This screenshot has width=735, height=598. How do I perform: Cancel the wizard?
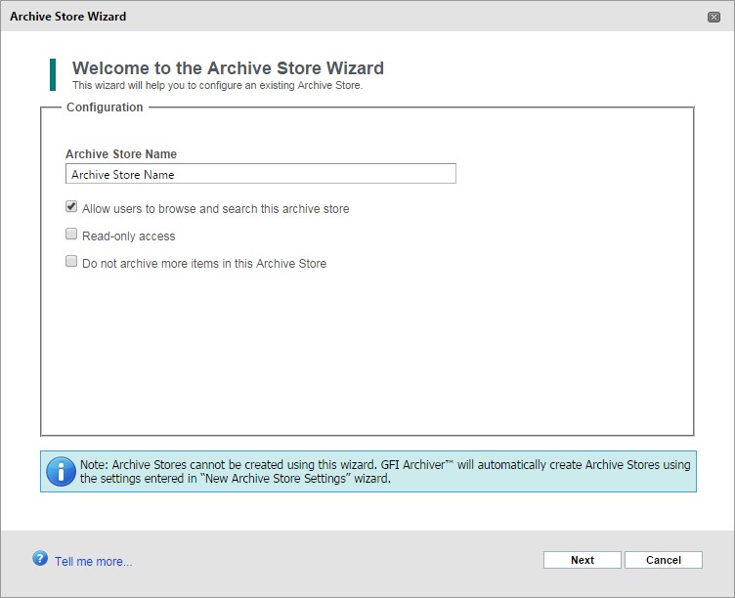pos(664,560)
